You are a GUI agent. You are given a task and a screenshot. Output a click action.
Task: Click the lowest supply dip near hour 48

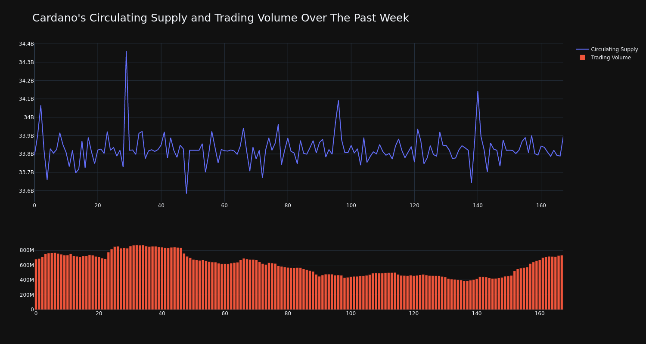pos(186,193)
